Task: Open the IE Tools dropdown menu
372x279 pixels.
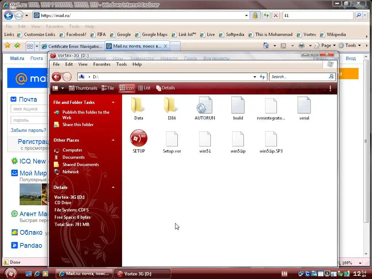Action: 350,45
